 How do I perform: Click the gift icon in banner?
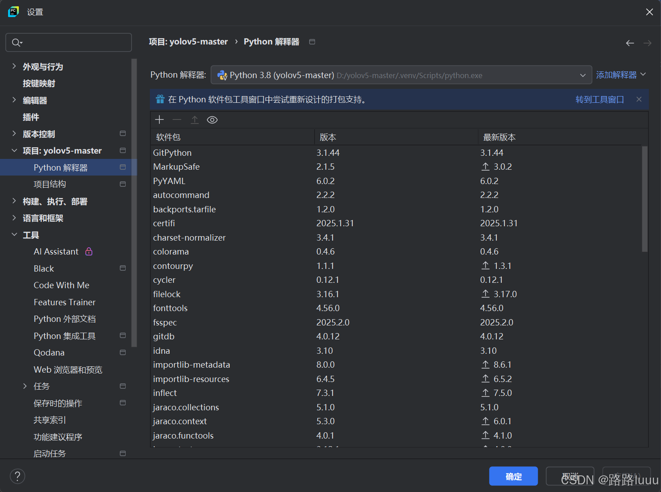[x=160, y=99]
